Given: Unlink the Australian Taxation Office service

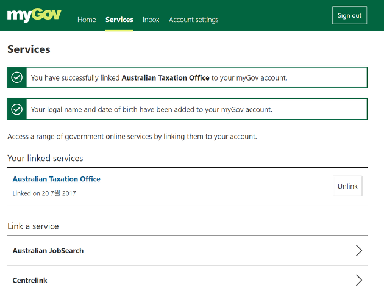Looking at the screenshot, I should [347, 186].
